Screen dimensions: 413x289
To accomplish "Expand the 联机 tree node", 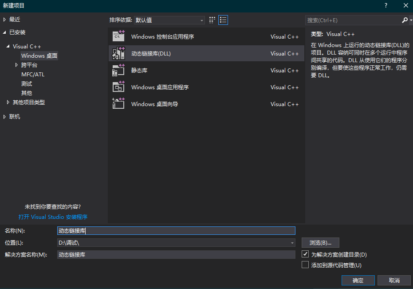I will 4,117.
